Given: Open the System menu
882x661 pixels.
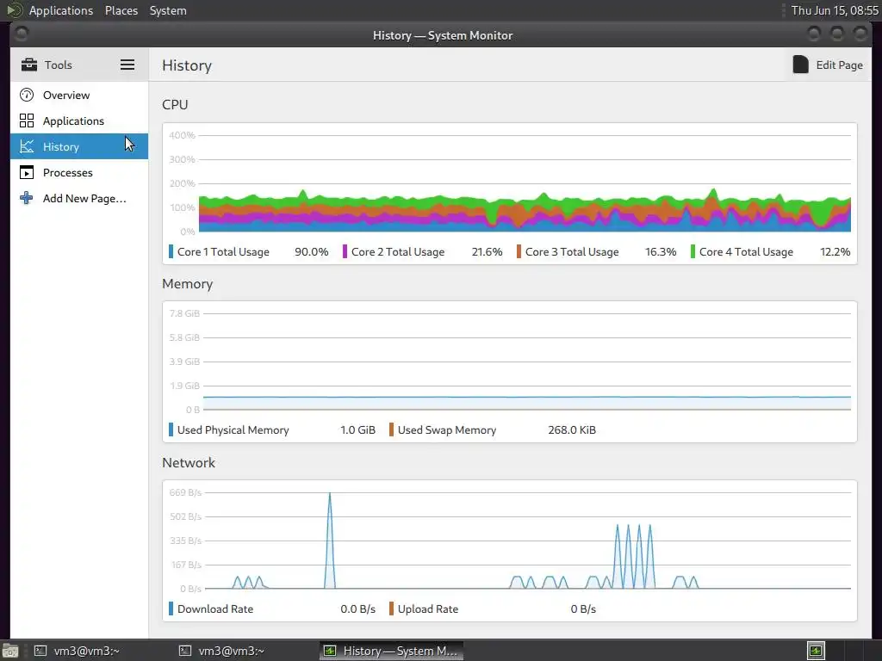Looking at the screenshot, I should click(168, 10).
